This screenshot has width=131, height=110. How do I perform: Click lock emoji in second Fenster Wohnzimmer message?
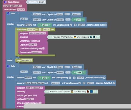[x=72, y=92]
